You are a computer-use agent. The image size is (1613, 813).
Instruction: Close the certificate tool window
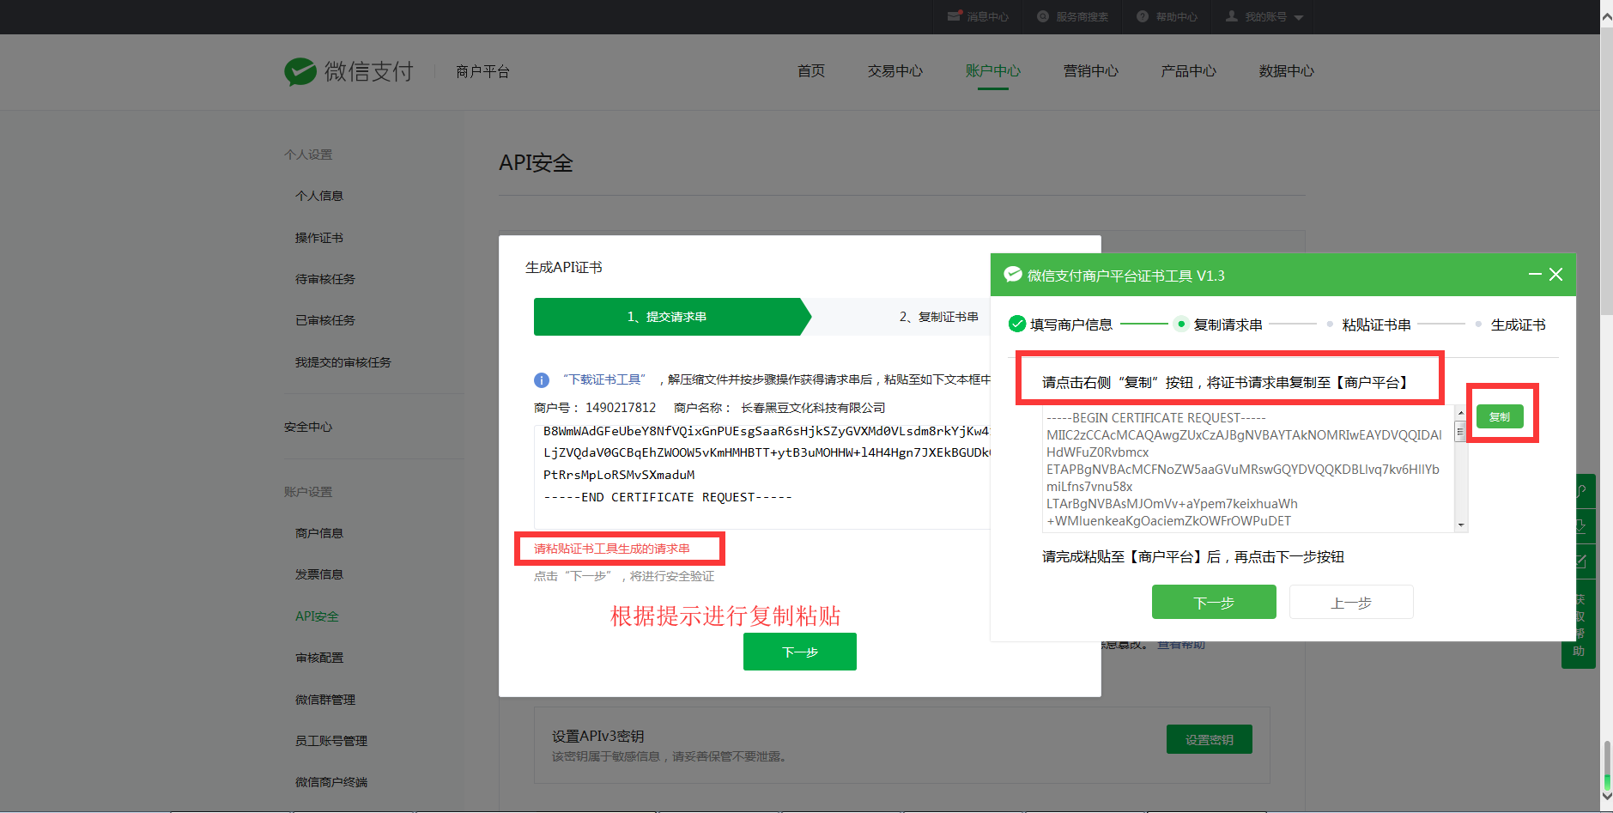click(1555, 274)
